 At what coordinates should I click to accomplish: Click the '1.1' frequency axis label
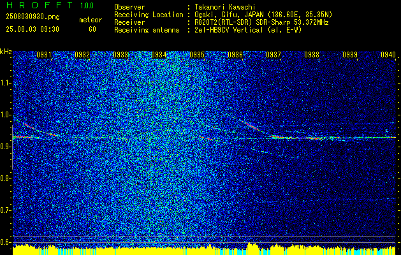tap(6, 83)
